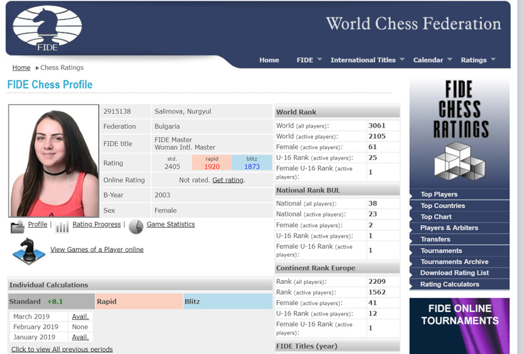Image resolution: width=523 pixels, height=354 pixels.
Task: Open the Calendar menu dropdown arrow
Action: tap(450, 60)
